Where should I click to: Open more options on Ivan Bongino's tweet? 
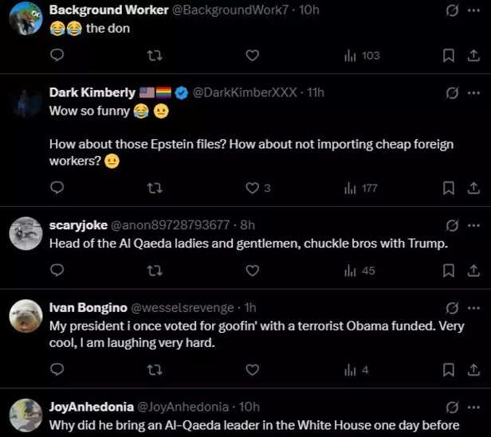pyautogui.click(x=474, y=308)
